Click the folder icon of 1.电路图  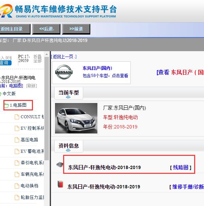click(6, 105)
